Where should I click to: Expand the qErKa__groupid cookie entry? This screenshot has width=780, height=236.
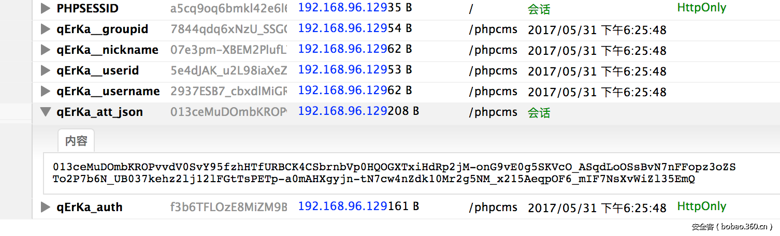(46, 30)
